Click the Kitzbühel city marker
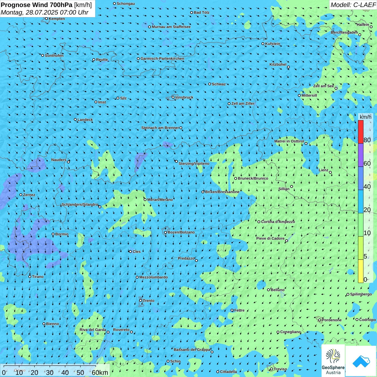The width and height of the screenshot is (377, 377). [288, 67]
